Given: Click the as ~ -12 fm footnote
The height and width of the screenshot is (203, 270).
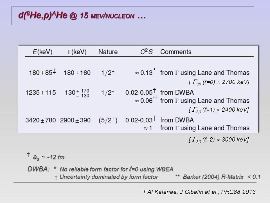Looking at the screenshot, I should tap(46, 156).
